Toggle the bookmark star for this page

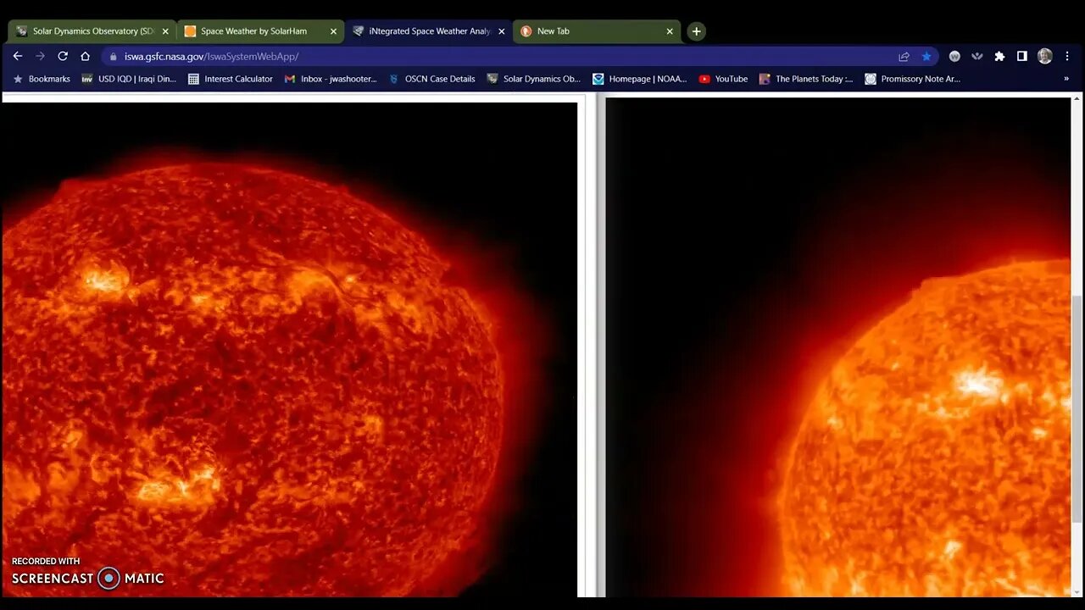(x=926, y=57)
